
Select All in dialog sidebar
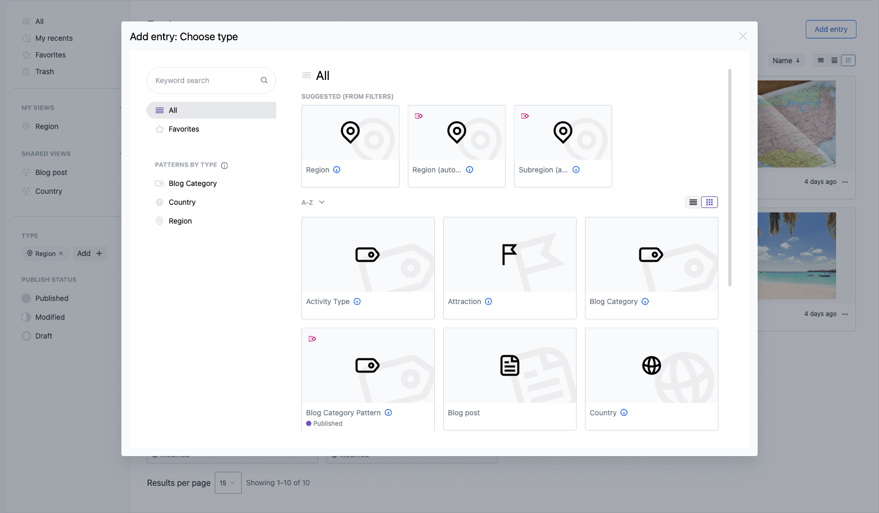click(211, 110)
